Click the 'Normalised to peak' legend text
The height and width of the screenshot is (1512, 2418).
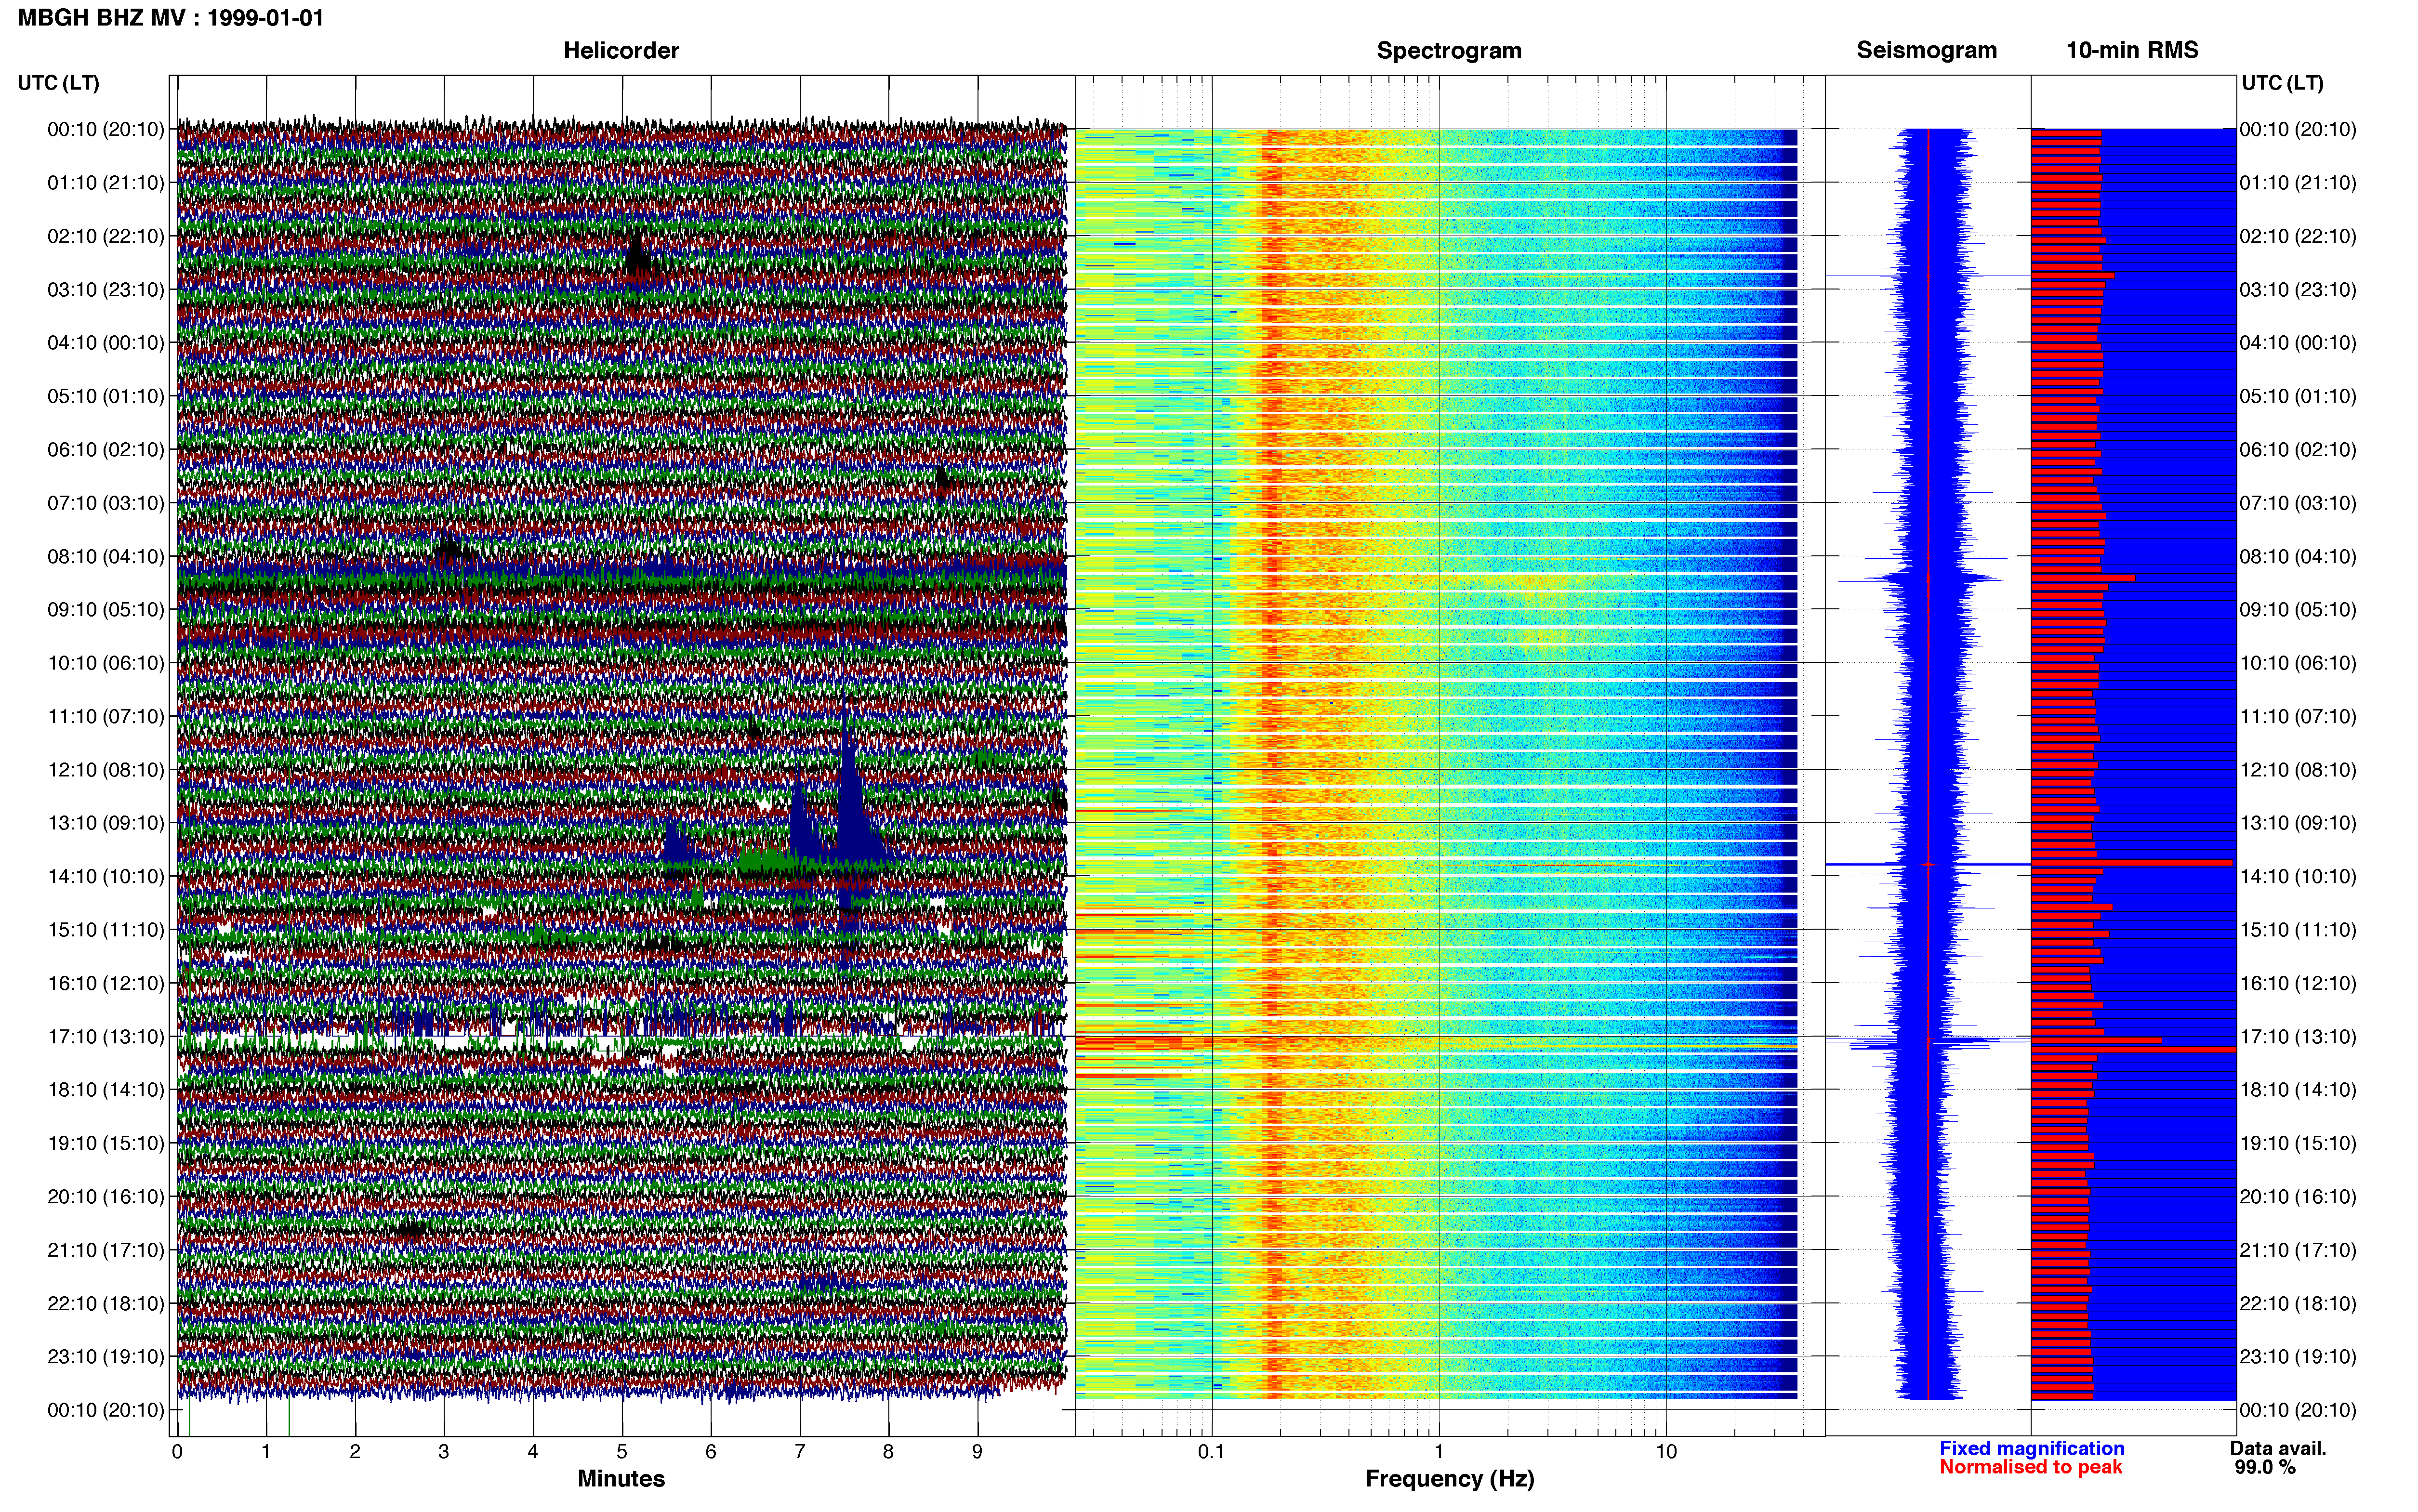pyautogui.click(x=2031, y=1467)
